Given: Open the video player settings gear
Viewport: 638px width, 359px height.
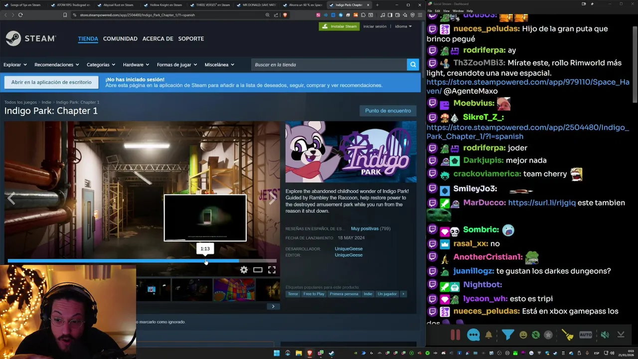Looking at the screenshot, I should pyautogui.click(x=244, y=270).
